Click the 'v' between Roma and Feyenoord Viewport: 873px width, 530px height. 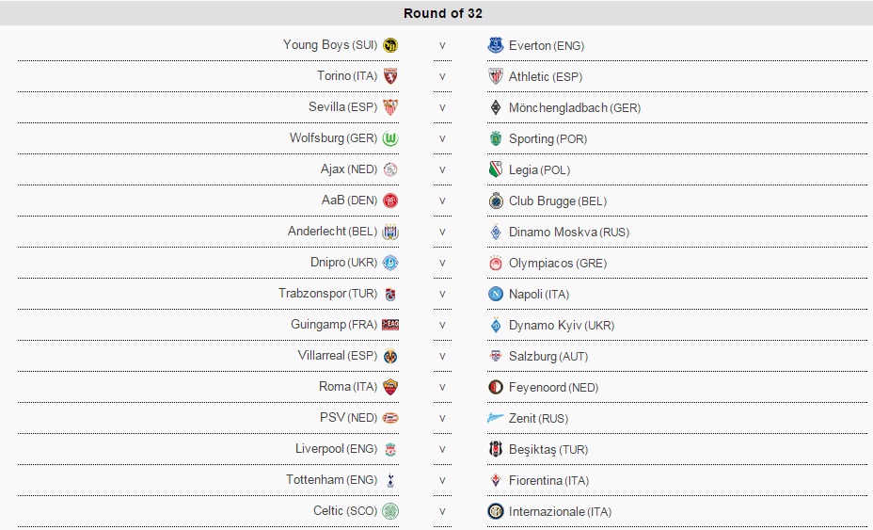coord(442,387)
